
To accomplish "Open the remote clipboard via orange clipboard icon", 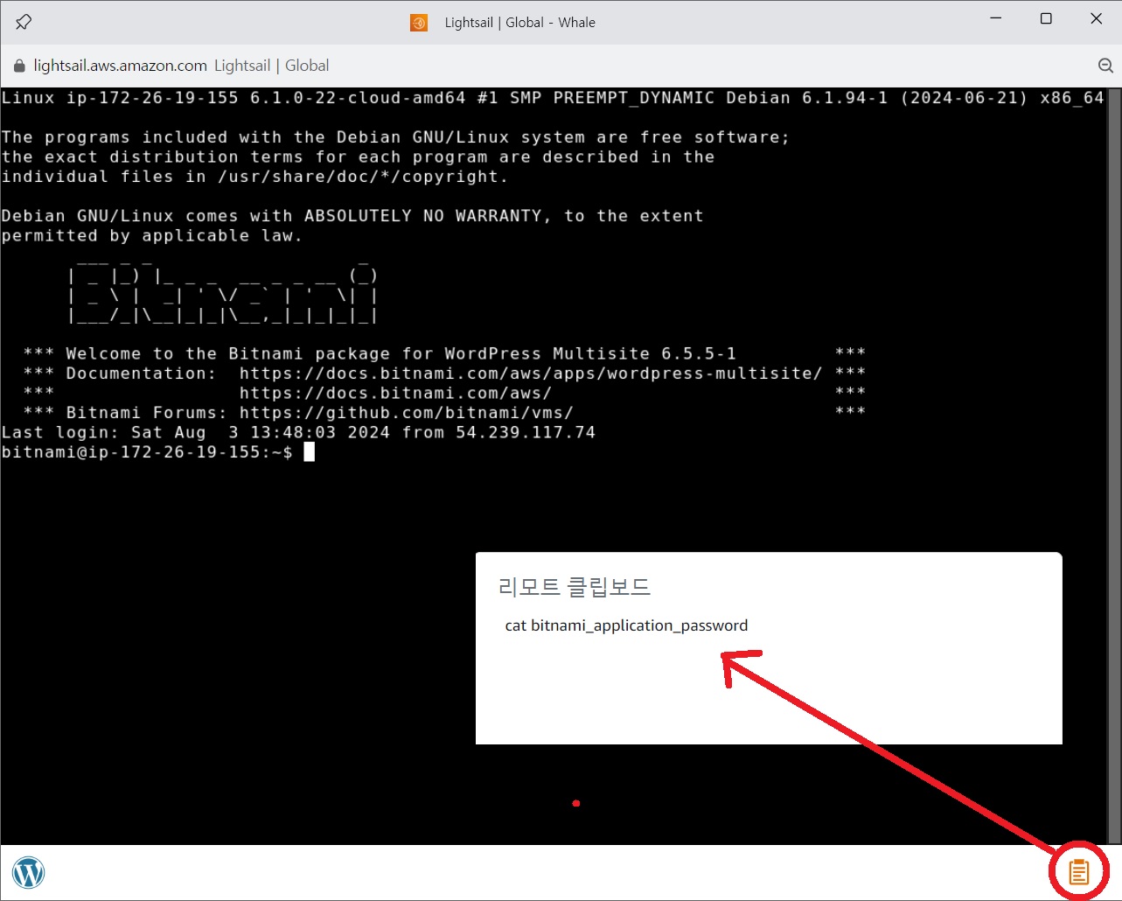I will (x=1079, y=870).
